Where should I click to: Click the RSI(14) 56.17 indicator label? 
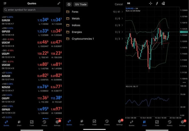[132, 87]
